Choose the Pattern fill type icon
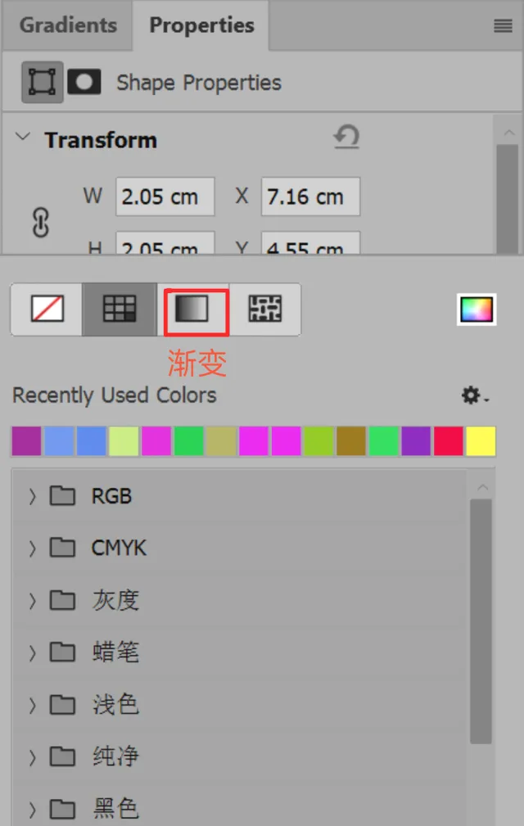 tap(265, 309)
